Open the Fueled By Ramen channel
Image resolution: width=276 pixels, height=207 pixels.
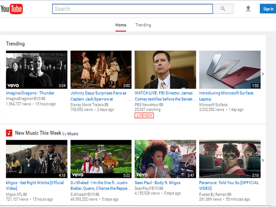coord(213,194)
